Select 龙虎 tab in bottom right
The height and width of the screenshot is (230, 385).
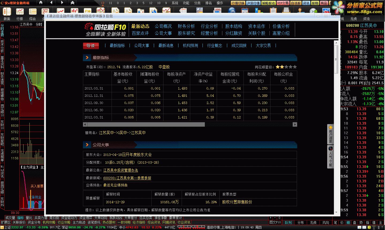click(x=313, y=222)
